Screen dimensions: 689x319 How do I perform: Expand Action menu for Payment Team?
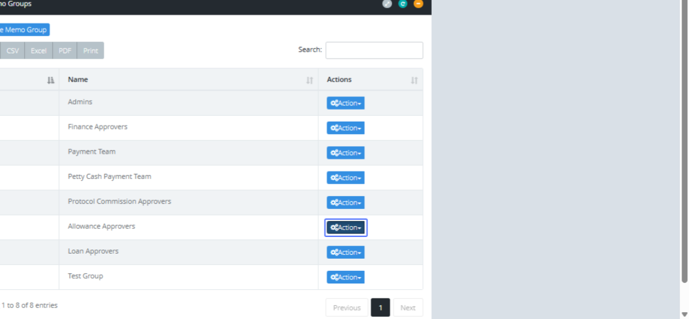click(346, 153)
